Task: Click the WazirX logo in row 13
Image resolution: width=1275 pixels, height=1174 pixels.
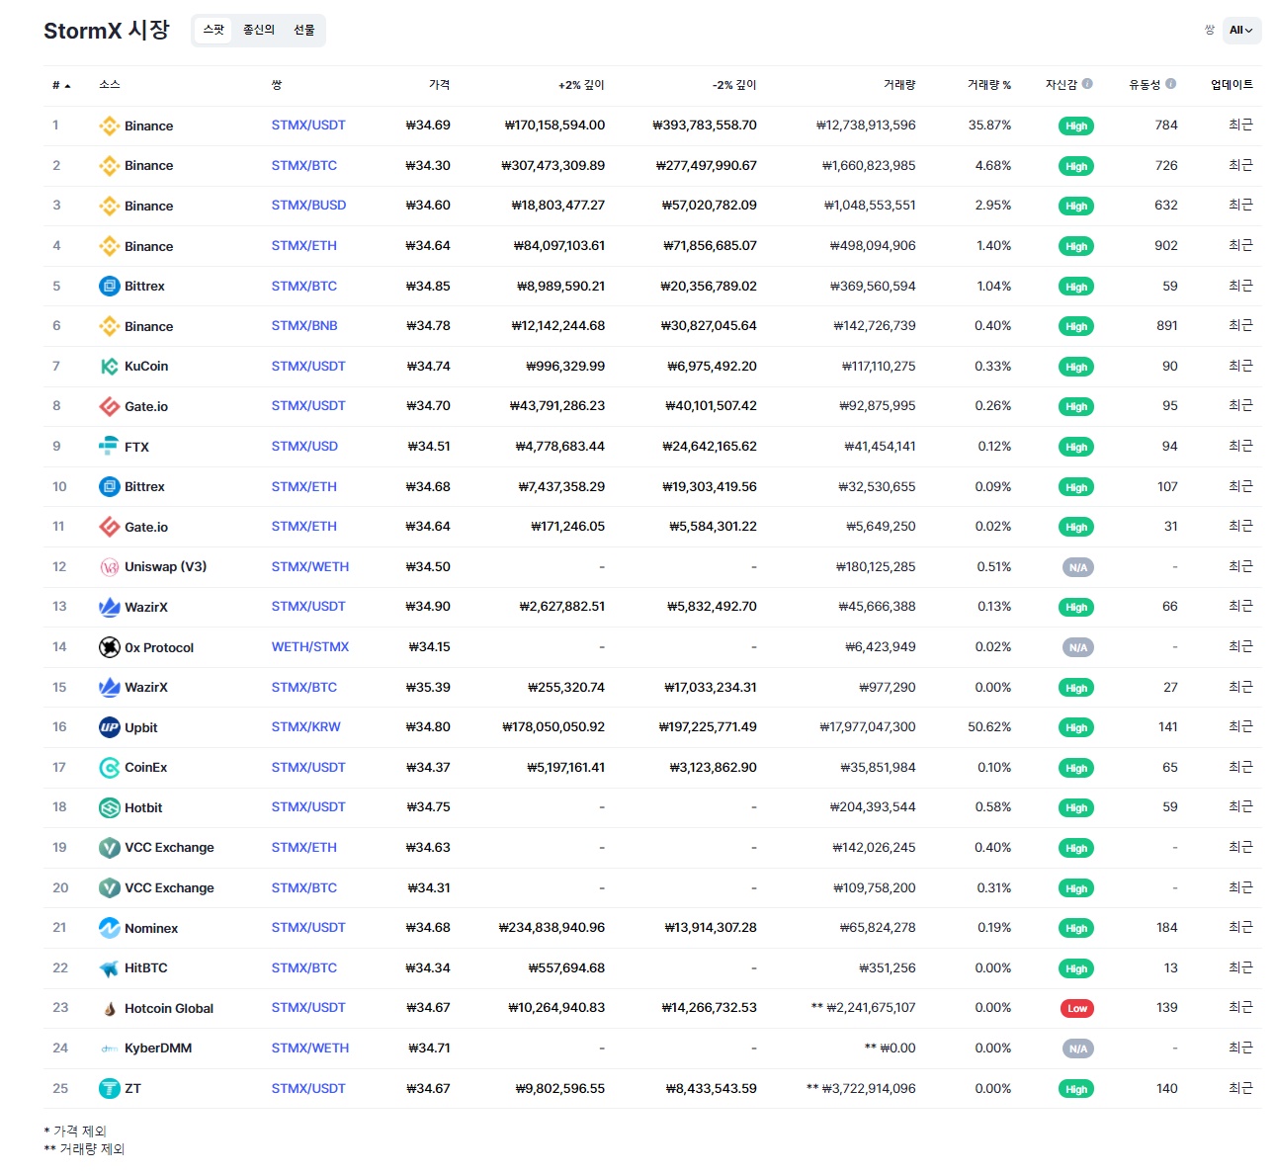Action: point(110,607)
